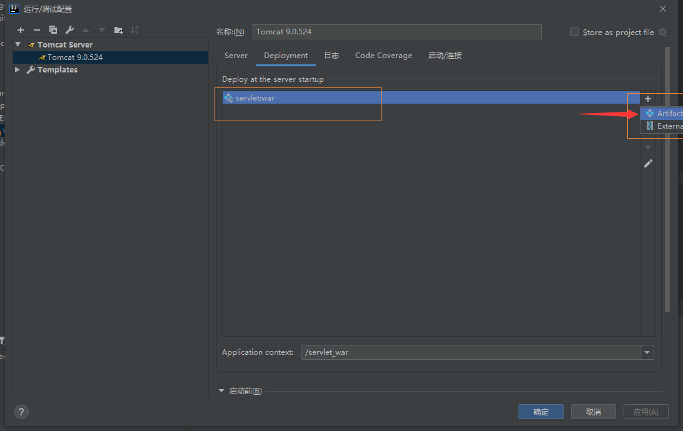
Task: Click the 确定 button
Action: click(540, 412)
